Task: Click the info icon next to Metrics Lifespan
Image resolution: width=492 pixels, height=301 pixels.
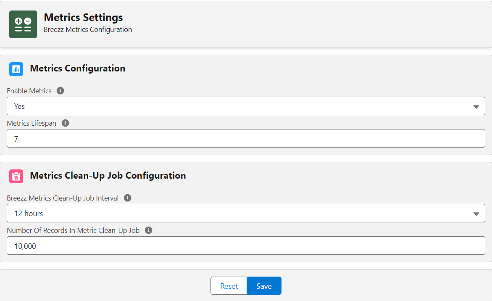Action: [x=65, y=123]
